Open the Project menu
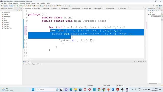This screenshot has height=92, width=163. [33, 4]
